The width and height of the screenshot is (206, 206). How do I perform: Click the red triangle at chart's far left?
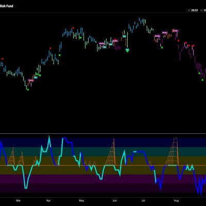[3, 59]
